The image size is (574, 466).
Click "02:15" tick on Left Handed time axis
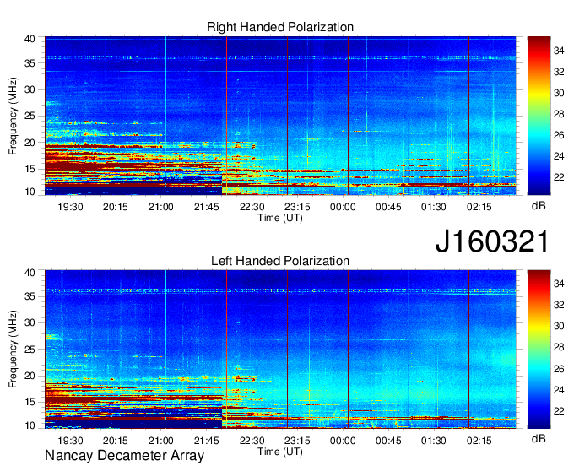pos(479,441)
